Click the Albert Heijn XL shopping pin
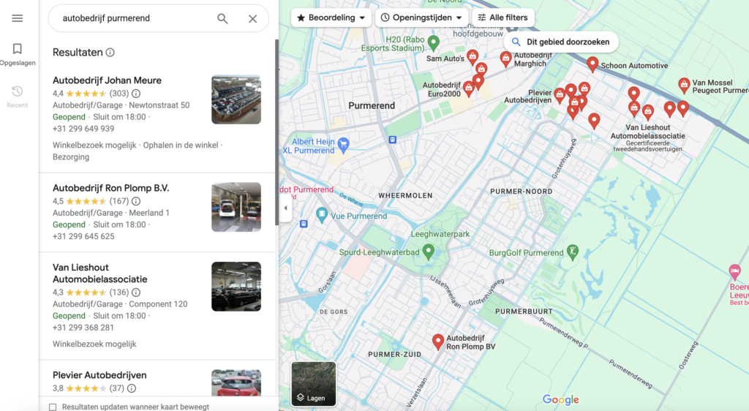Screen dimensions: 749x411 pyautogui.click(x=343, y=145)
